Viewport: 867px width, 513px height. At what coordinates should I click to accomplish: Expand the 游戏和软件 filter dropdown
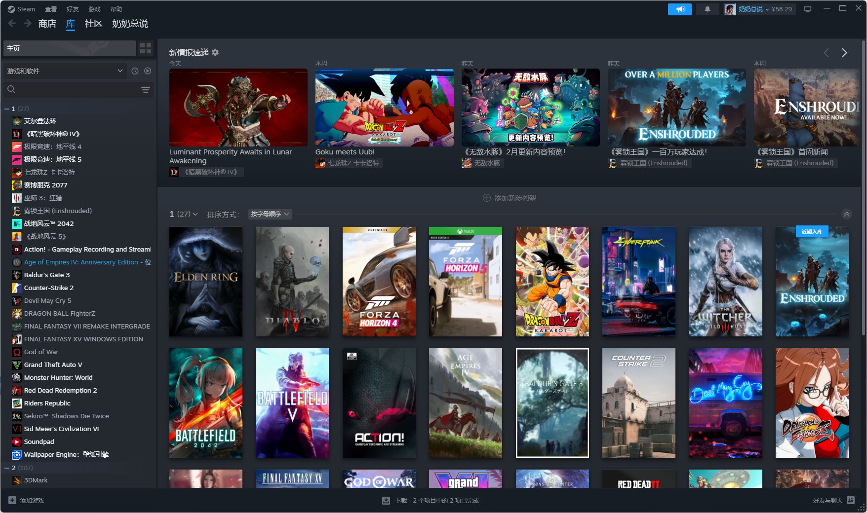tap(65, 71)
